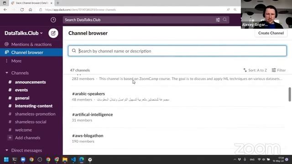Open the #aws-blogathon channel

pos(88,136)
